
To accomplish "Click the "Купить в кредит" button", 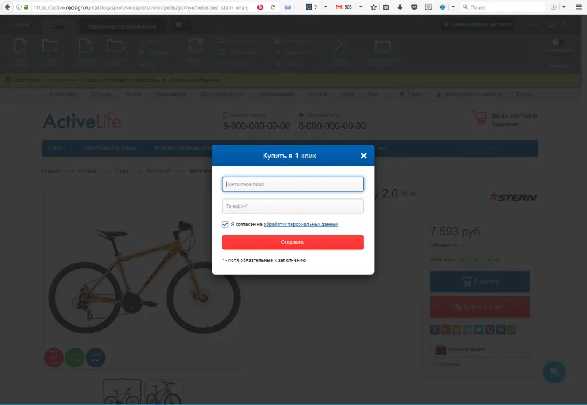I will point(480,350).
